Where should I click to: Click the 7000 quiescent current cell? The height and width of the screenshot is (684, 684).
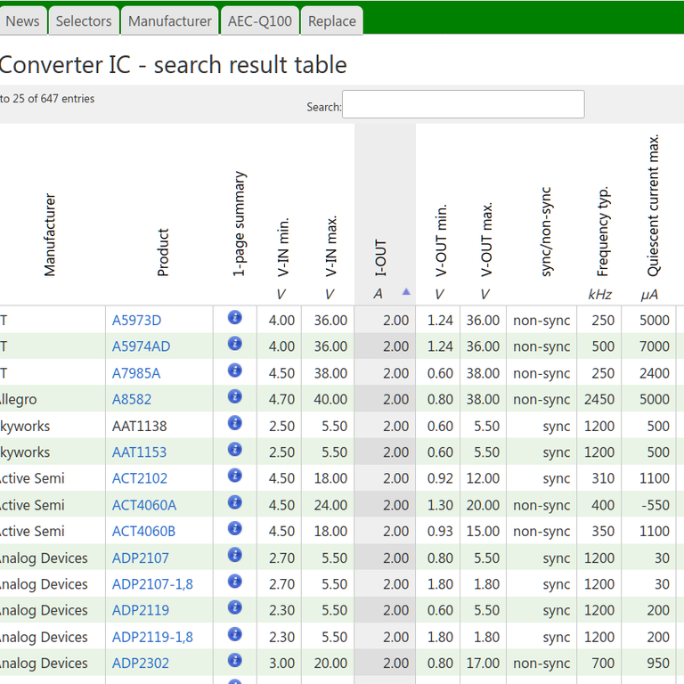(x=655, y=346)
